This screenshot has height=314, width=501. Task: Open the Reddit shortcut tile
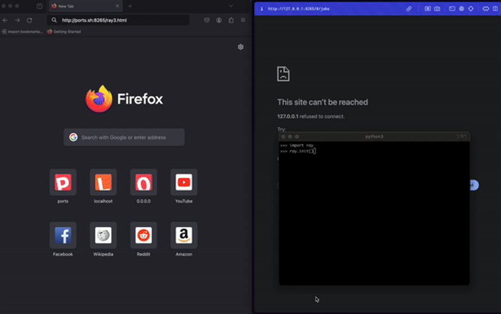coord(144,235)
